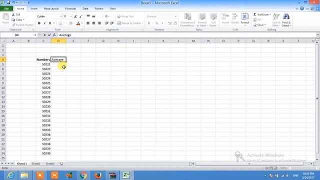Viewport: 320px width, 180px height.
Task: Open Insert Function (fx) dialog
Action: (x=54, y=35)
